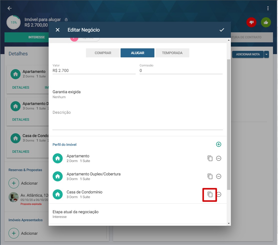The width and height of the screenshot is (278, 245).
Task: Open the three-dot more options menu
Action: [x=268, y=8]
